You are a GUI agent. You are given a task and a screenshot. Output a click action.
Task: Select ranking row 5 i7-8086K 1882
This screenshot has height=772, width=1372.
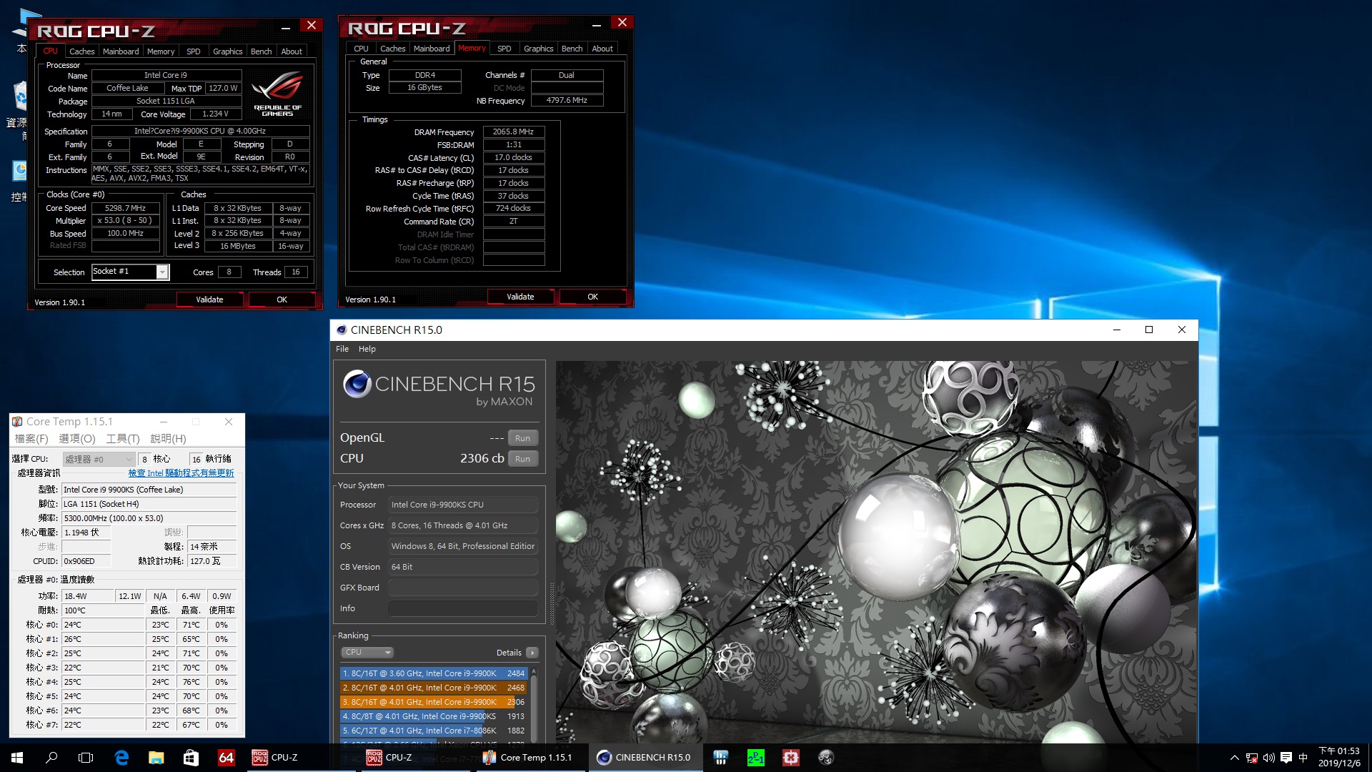tap(434, 731)
